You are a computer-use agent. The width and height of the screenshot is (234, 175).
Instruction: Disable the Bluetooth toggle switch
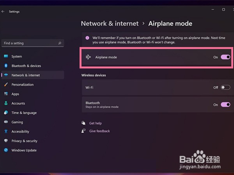[225, 105]
